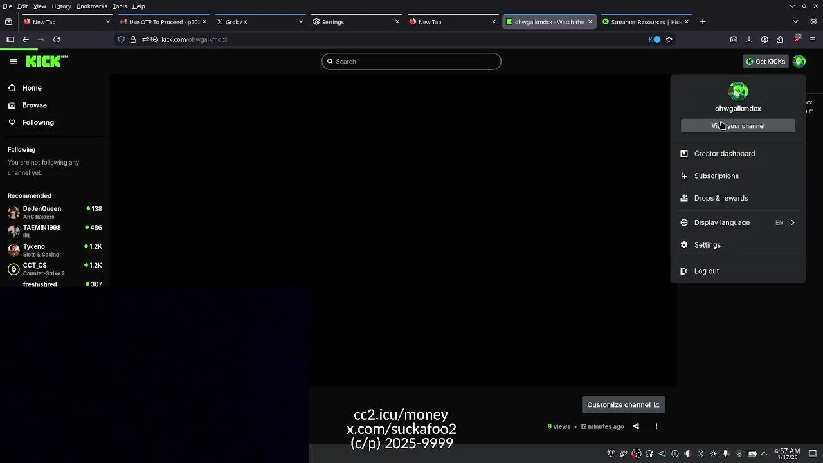The width and height of the screenshot is (823, 463).
Task: Open the CCT_CS recommended channel
Action: (x=55, y=269)
